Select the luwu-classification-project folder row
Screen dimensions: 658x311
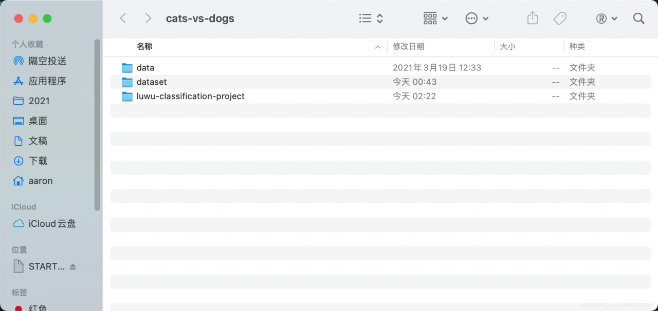pyautogui.click(x=190, y=96)
